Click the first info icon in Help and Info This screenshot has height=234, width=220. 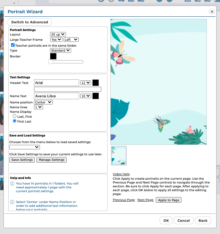pos(12,184)
